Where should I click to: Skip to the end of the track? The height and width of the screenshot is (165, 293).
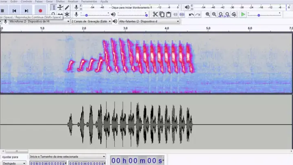tap(27, 11)
